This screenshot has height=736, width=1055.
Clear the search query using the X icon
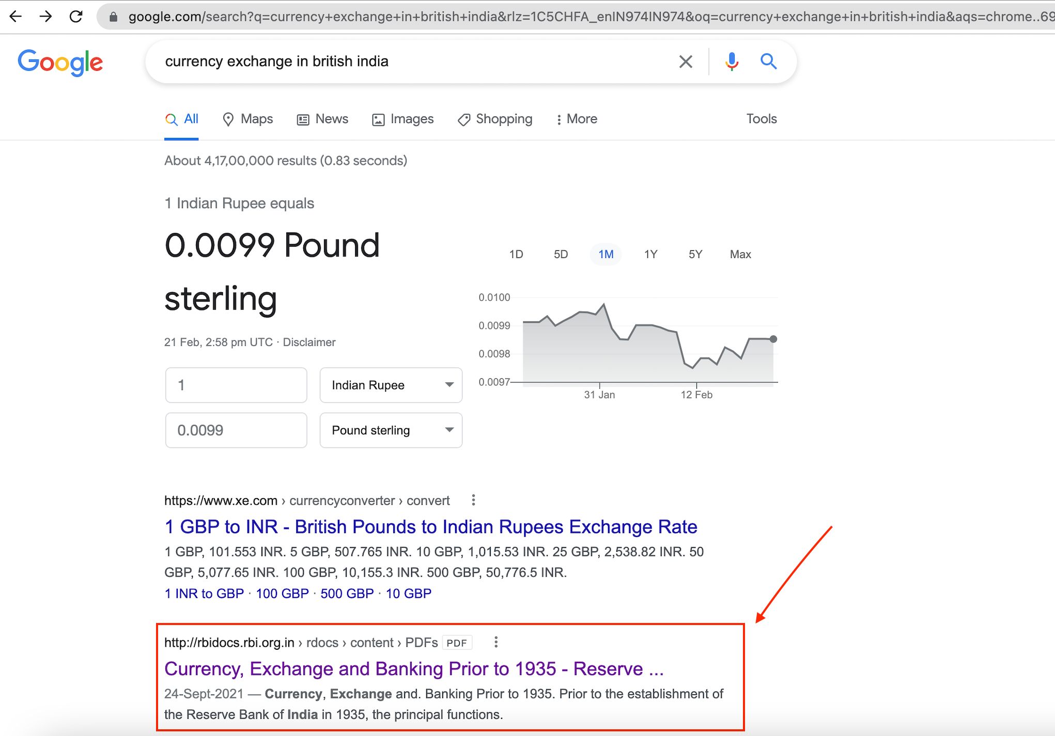click(686, 61)
